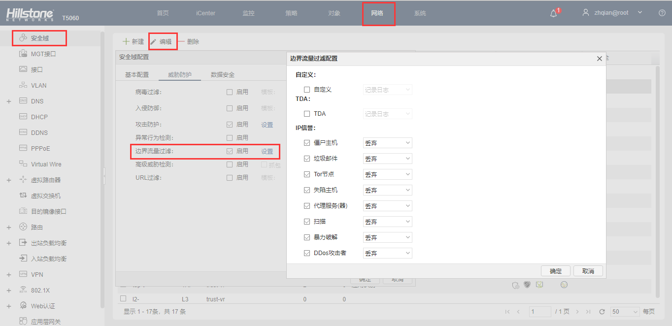This screenshot has height=326, width=672.
Task: Click the refresh icon in the pagination bar
Action: (x=602, y=312)
